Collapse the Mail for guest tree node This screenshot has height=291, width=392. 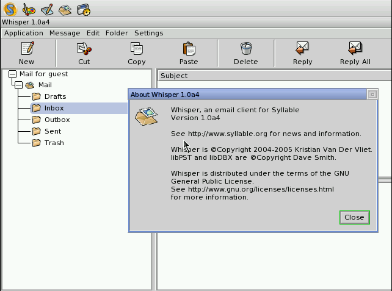[12, 74]
